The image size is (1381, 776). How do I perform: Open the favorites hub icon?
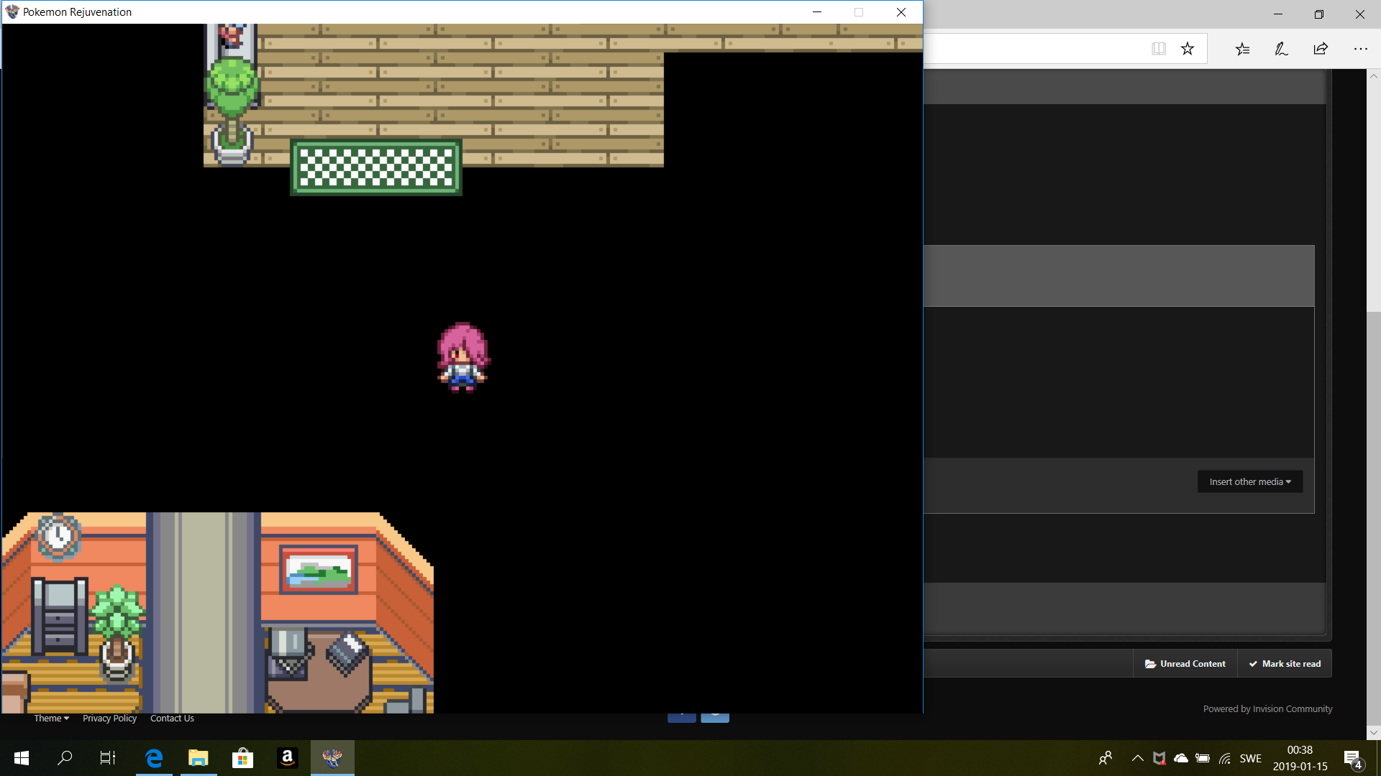pyautogui.click(x=1242, y=49)
